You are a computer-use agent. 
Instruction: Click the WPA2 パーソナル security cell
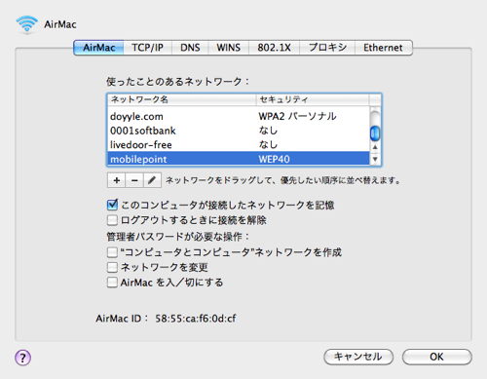[297, 116]
